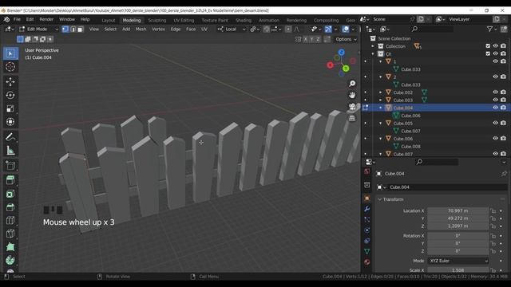The image size is (511, 287).
Task: Expand Cube.002 in outliner
Action: 380,92
